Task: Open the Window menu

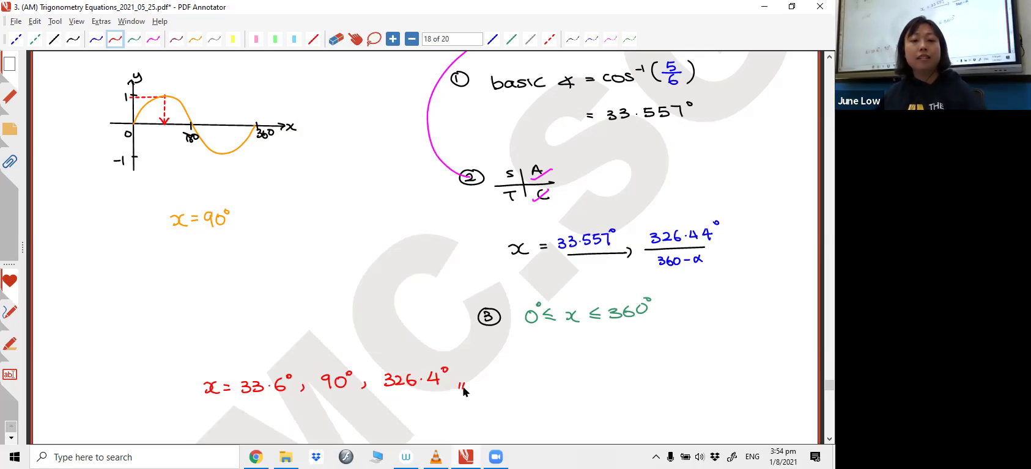Action: [x=131, y=21]
